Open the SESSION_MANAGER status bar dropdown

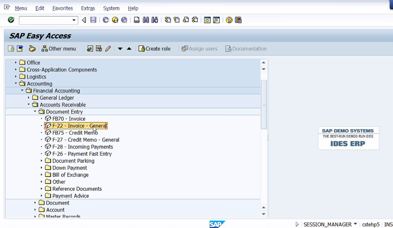355,224
